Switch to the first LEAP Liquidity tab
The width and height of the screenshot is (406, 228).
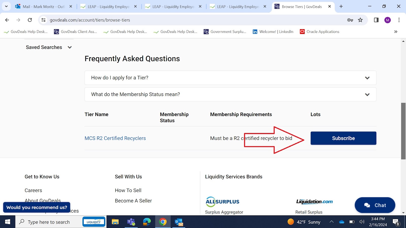tap(109, 7)
